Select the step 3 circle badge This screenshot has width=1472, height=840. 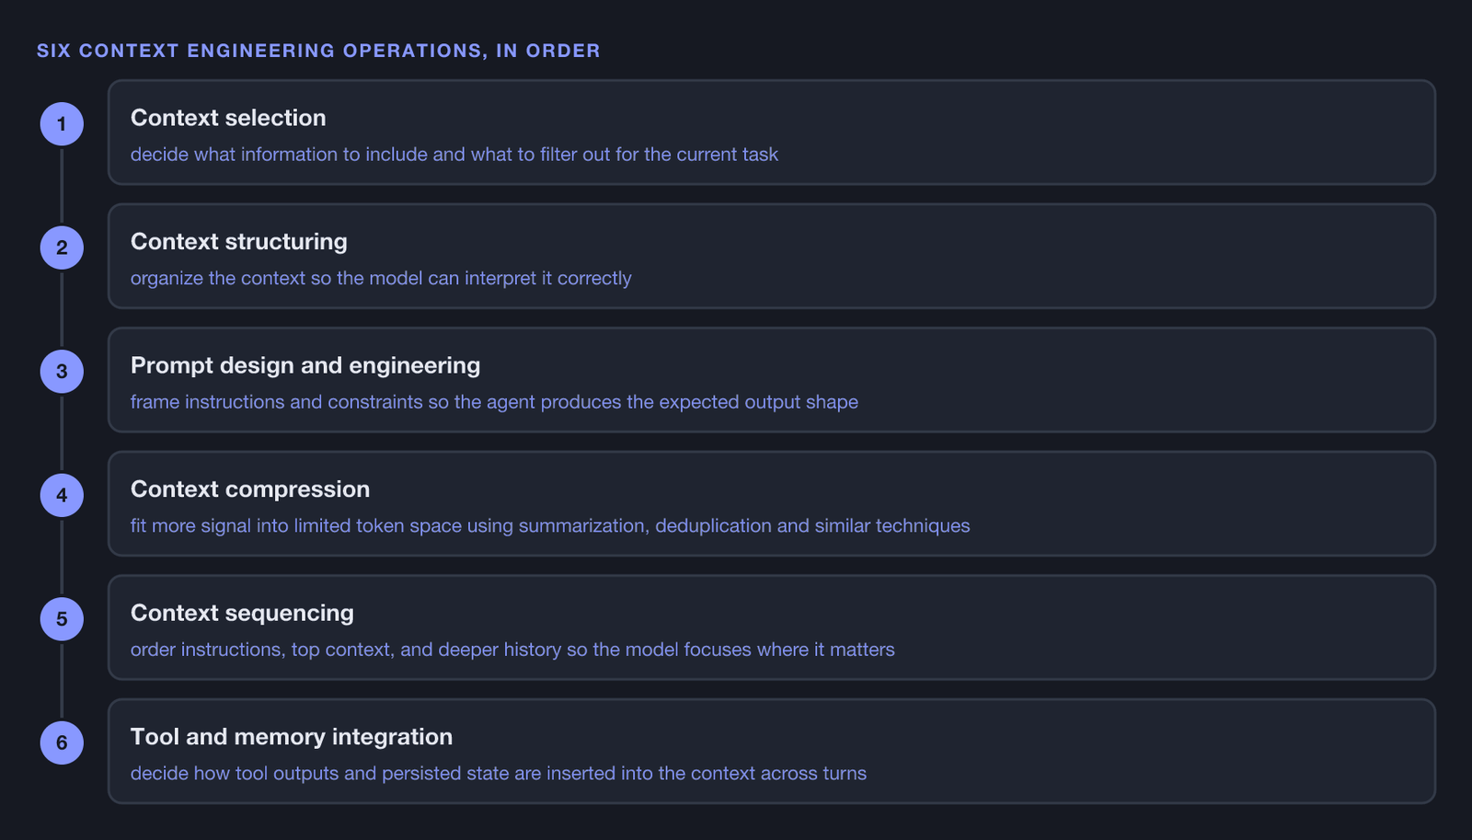(62, 372)
